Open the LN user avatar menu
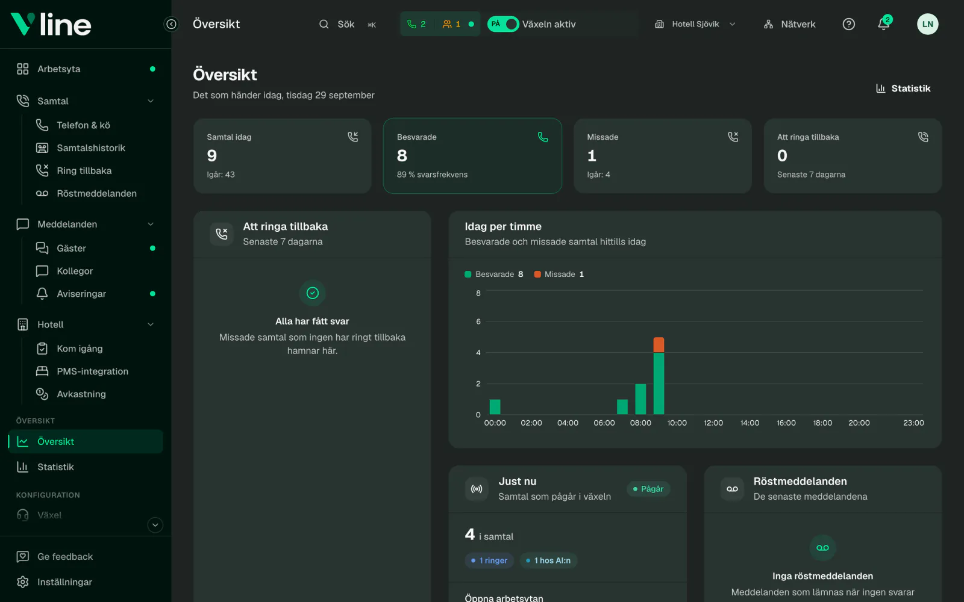This screenshot has height=602, width=964. pyautogui.click(x=927, y=24)
